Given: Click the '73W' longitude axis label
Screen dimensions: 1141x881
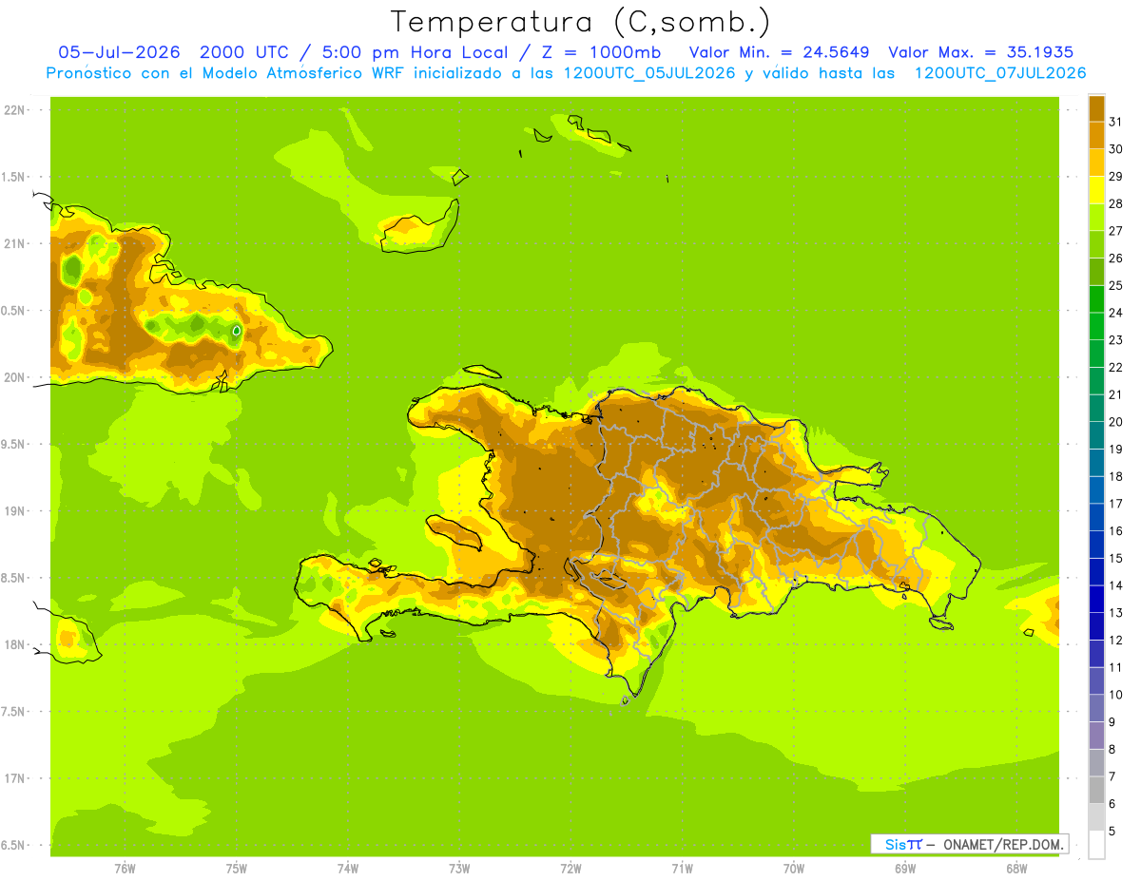Looking at the screenshot, I should coord(459,868).
